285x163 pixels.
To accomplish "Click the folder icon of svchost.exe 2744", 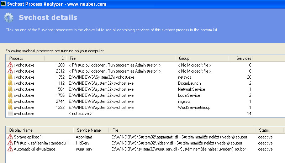I will point(10,101).
